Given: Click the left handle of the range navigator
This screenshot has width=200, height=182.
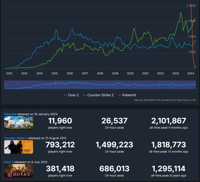Looking at the screenshot, I should (x=5, y=85).
